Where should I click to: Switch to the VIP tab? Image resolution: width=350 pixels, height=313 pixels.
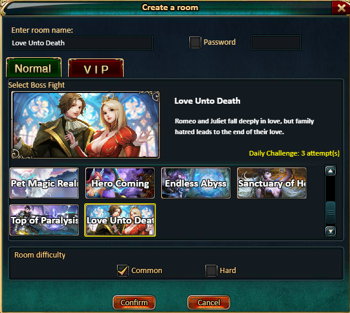pos(96,69)
